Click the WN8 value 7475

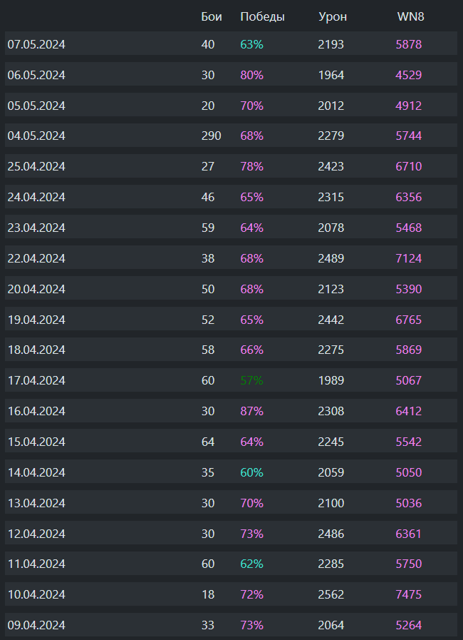coord(409,594)
